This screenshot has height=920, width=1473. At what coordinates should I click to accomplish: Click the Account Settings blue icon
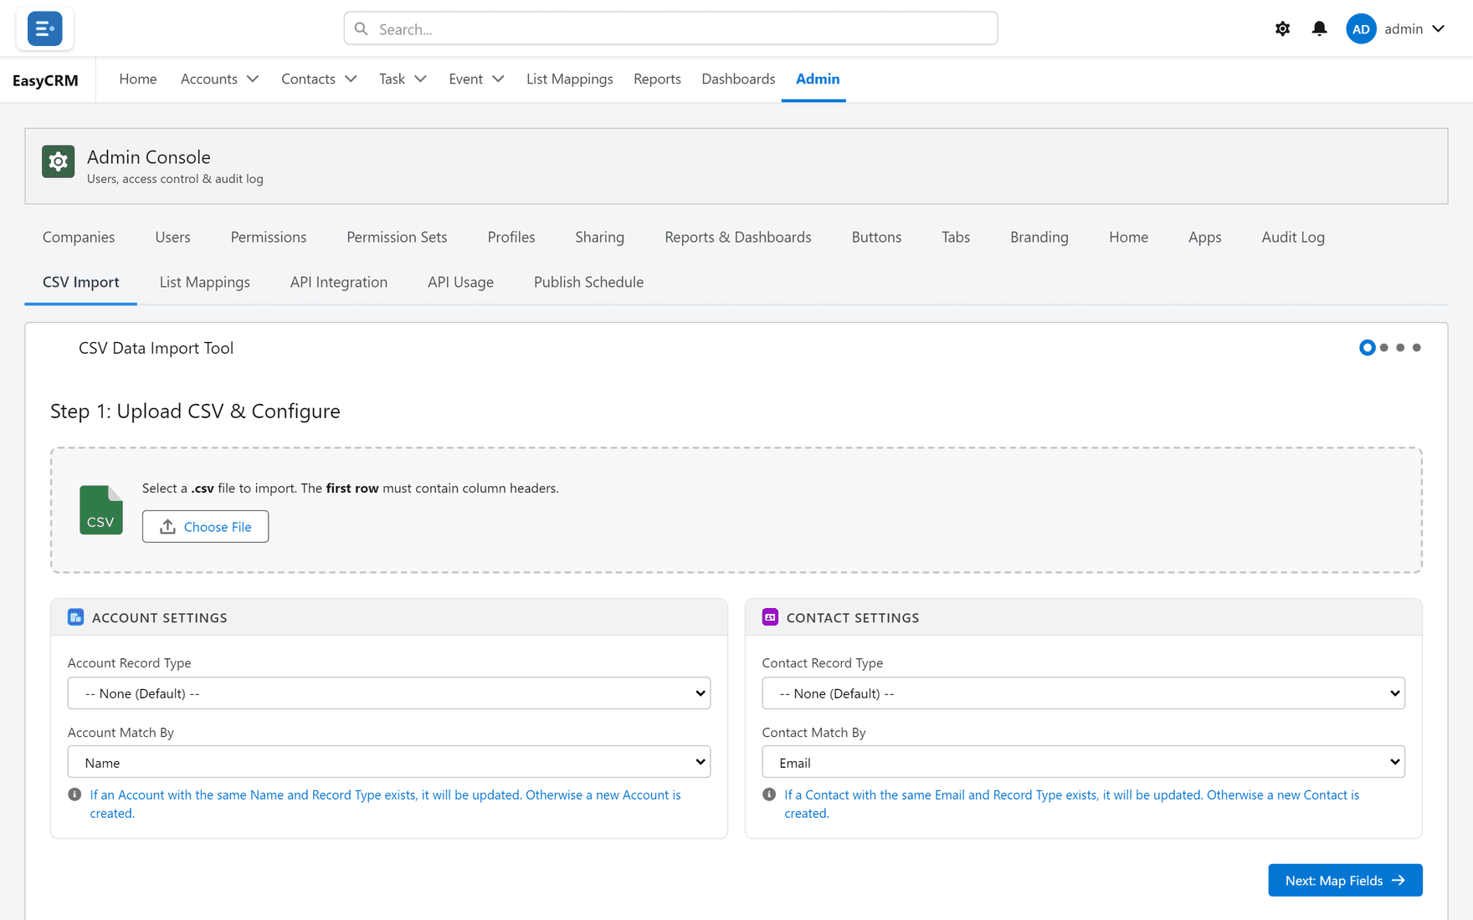75,617
